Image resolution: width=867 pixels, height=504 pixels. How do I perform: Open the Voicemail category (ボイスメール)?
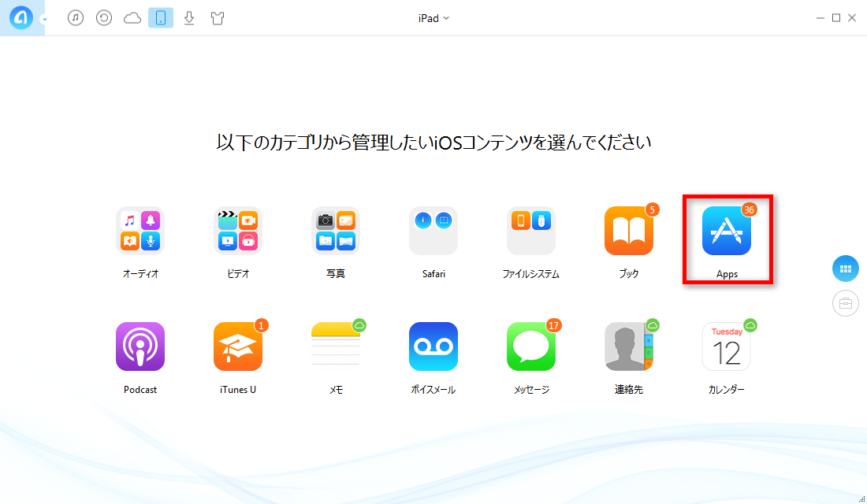[433, 346]
